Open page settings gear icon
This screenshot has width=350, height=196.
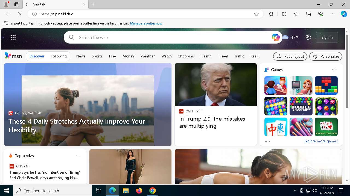308,37
